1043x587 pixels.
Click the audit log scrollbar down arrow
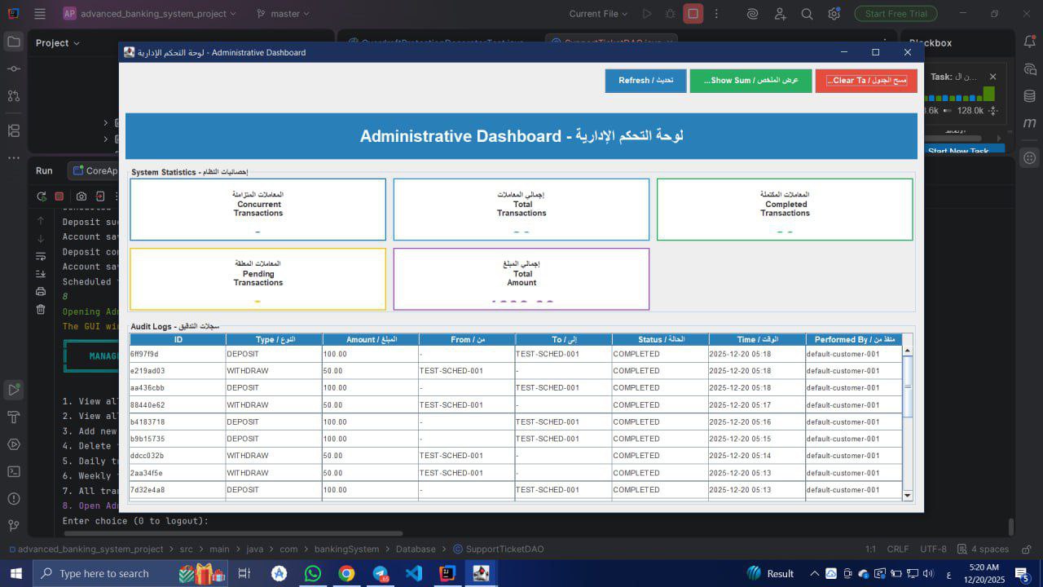coord(907,495)
